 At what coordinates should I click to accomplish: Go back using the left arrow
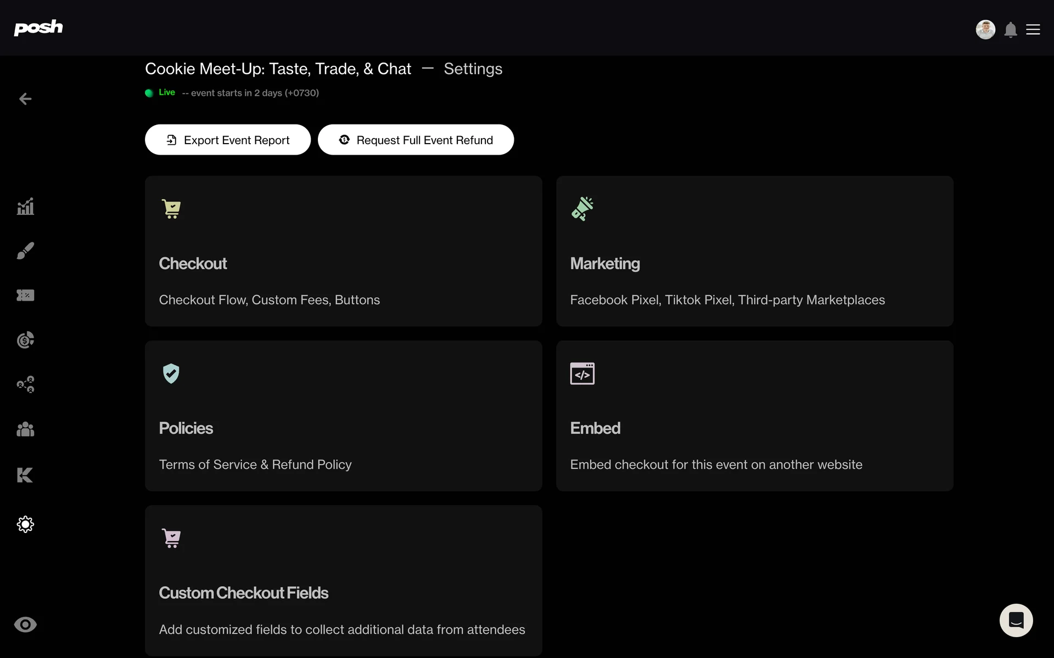pyautogui.click(x=25, y=99)
